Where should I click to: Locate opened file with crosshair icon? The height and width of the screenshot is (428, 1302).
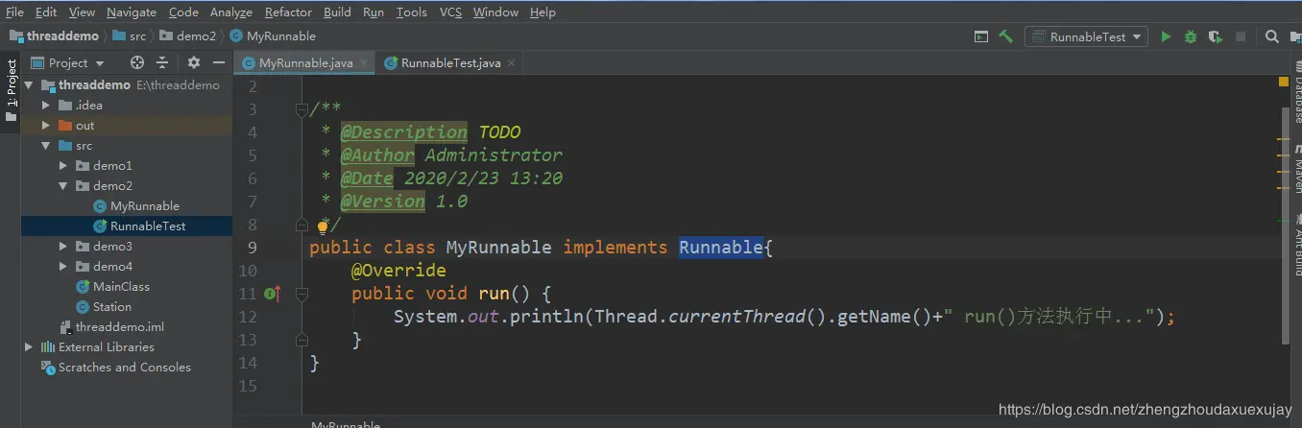coord(137,62)
